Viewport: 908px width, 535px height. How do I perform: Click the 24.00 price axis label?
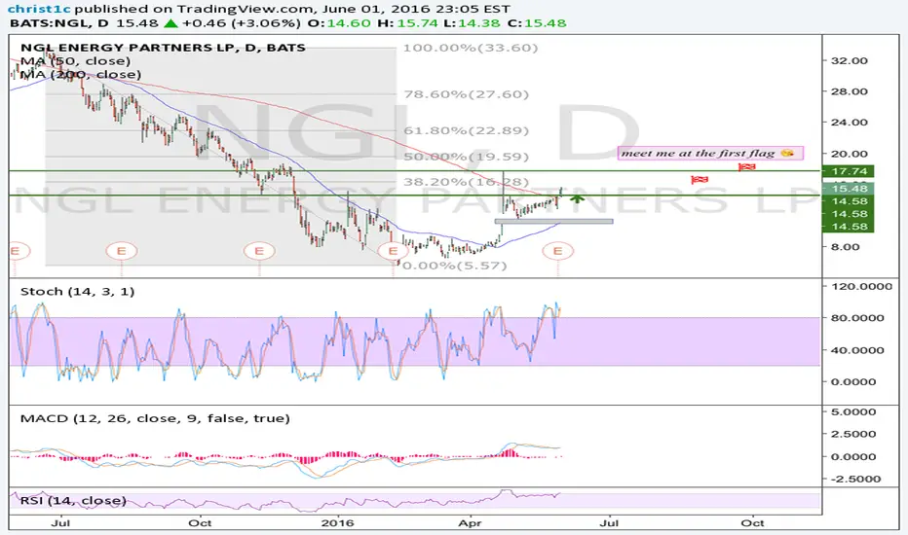coord(849,122)
